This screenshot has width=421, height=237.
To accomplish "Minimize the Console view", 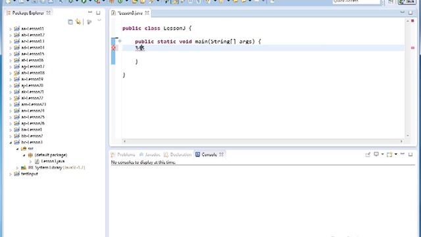I will click(402, 154).
